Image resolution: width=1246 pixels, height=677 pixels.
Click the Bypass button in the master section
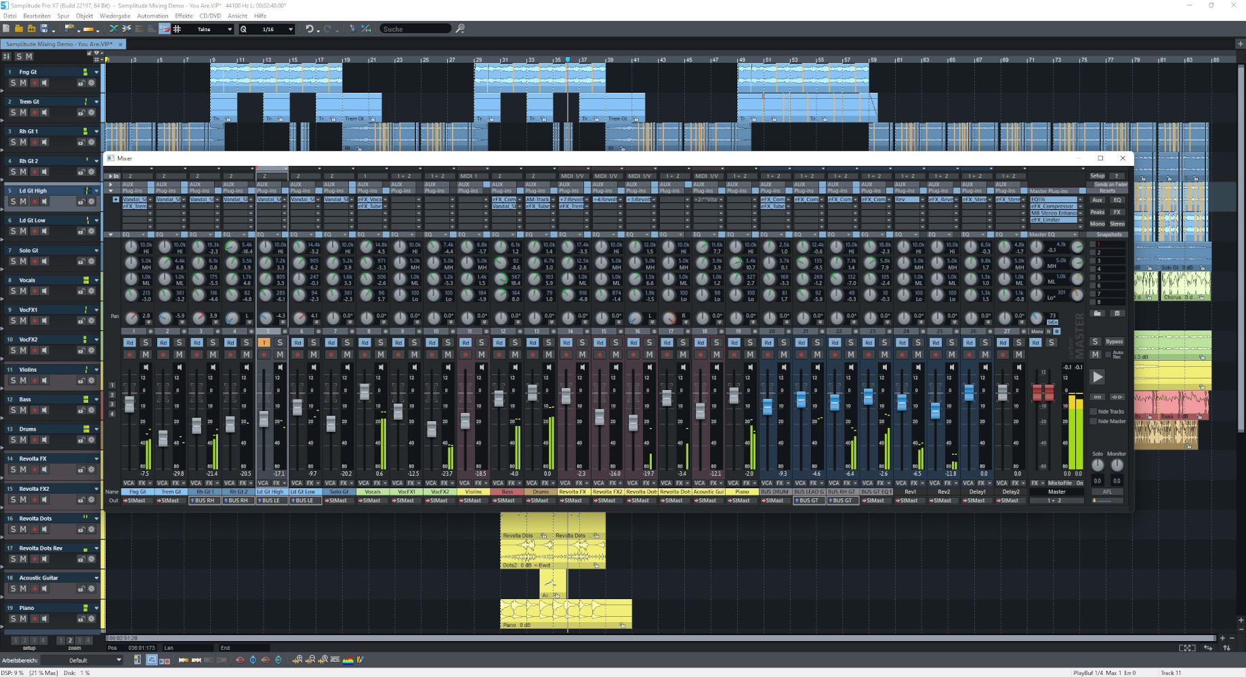pos(1114,341)
